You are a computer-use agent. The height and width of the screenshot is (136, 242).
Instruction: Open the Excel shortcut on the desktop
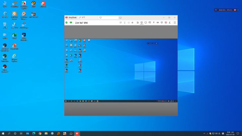14,35
